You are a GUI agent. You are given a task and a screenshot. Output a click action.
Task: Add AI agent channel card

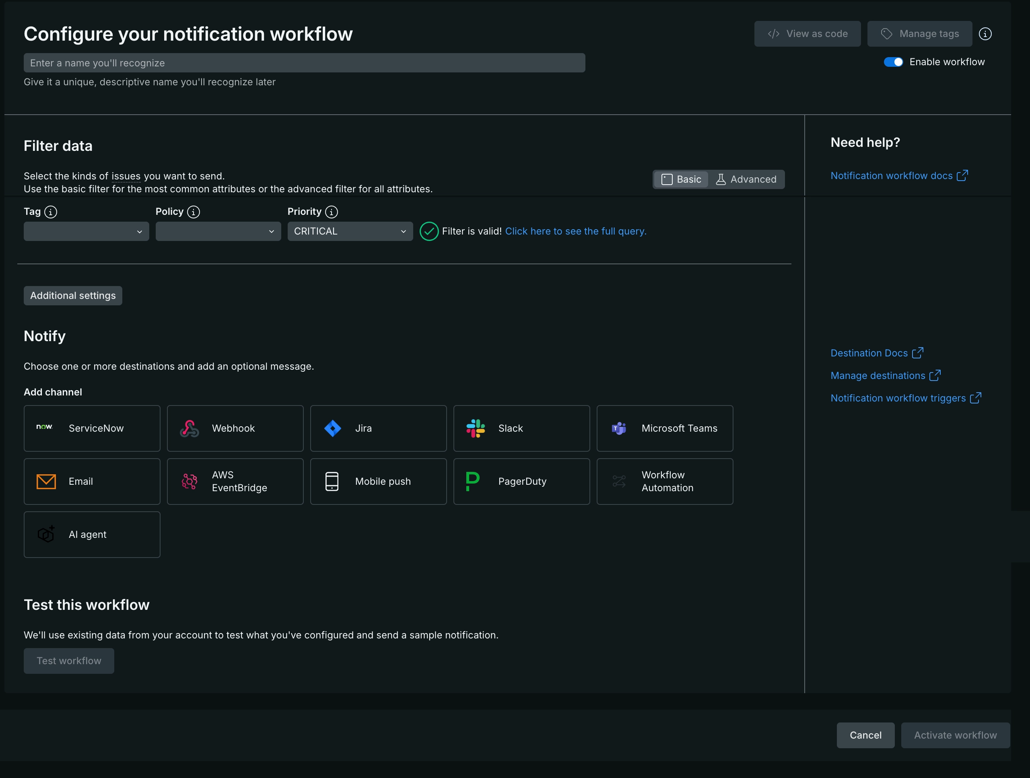pyautogui.click(x=92, y=535)
